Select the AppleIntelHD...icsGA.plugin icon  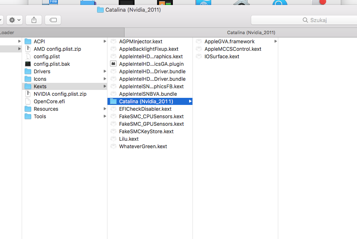[113, 64]
